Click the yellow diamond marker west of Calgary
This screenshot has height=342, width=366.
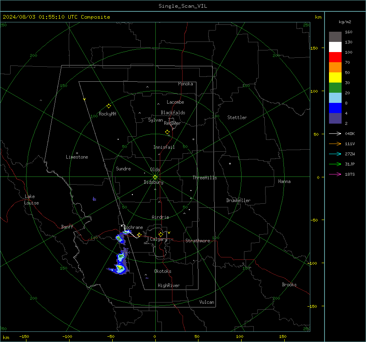[x=139, y=235]
